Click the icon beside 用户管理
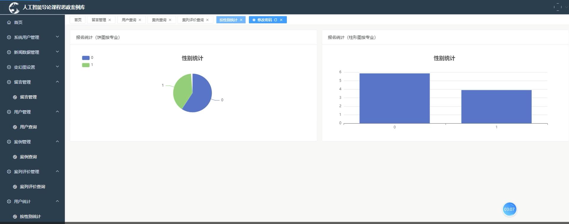This screenshot has height=224, width=569. (9, 112)
